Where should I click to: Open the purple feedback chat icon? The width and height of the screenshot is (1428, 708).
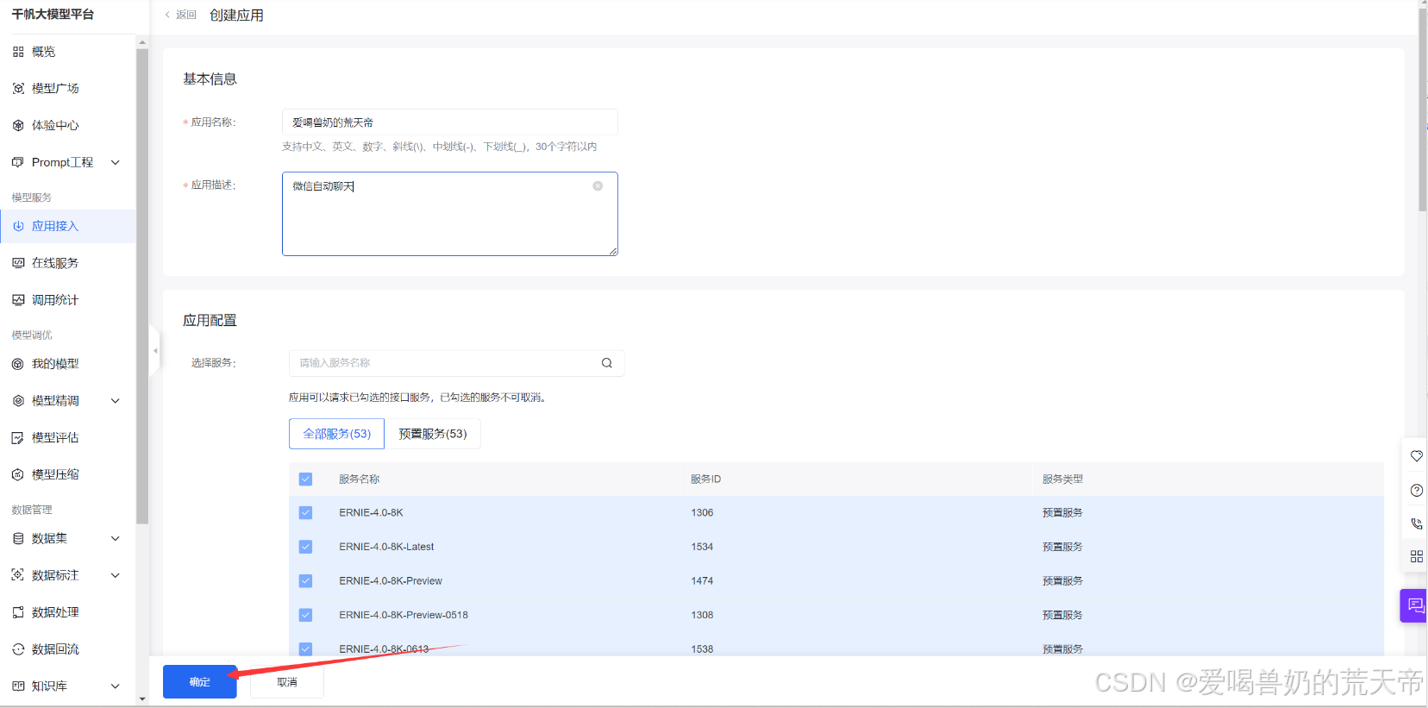coord(1414,605)
